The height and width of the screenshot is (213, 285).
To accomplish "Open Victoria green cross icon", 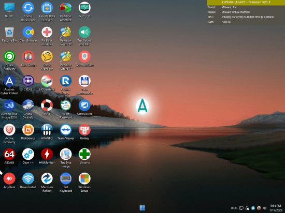I will (x=84, y=157).
